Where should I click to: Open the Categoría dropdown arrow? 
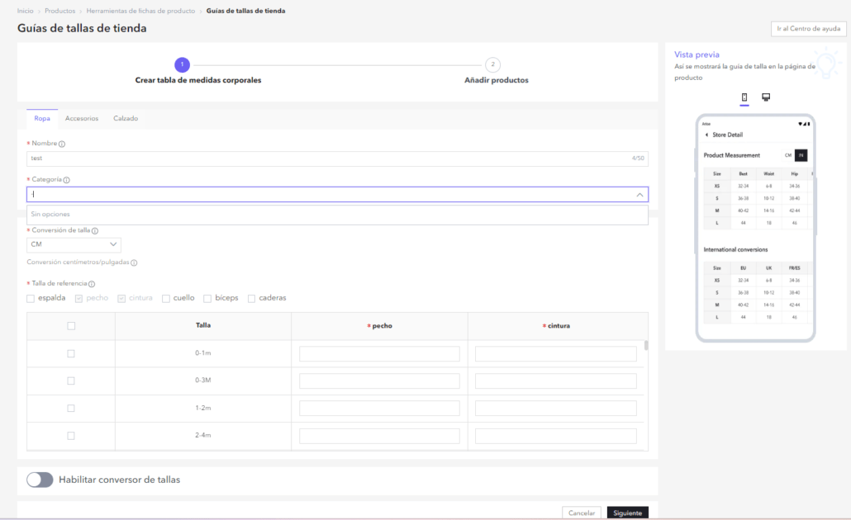pyautogui.click(x=639, y=195)
